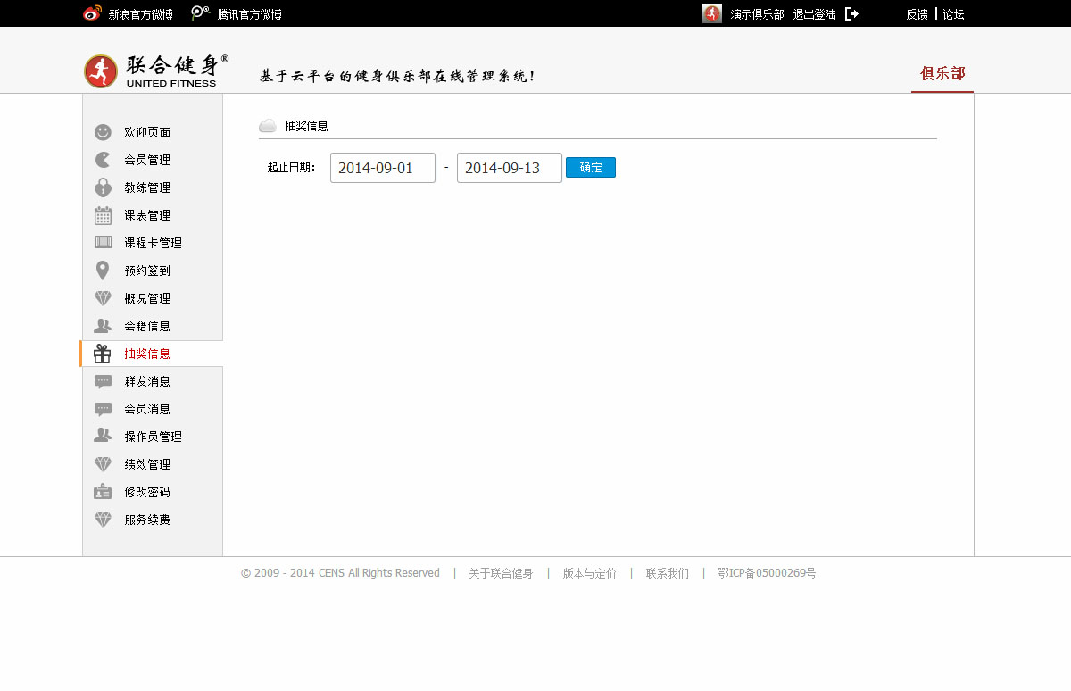Click the gift box icon for 抽奖信息

coord(103,354)
